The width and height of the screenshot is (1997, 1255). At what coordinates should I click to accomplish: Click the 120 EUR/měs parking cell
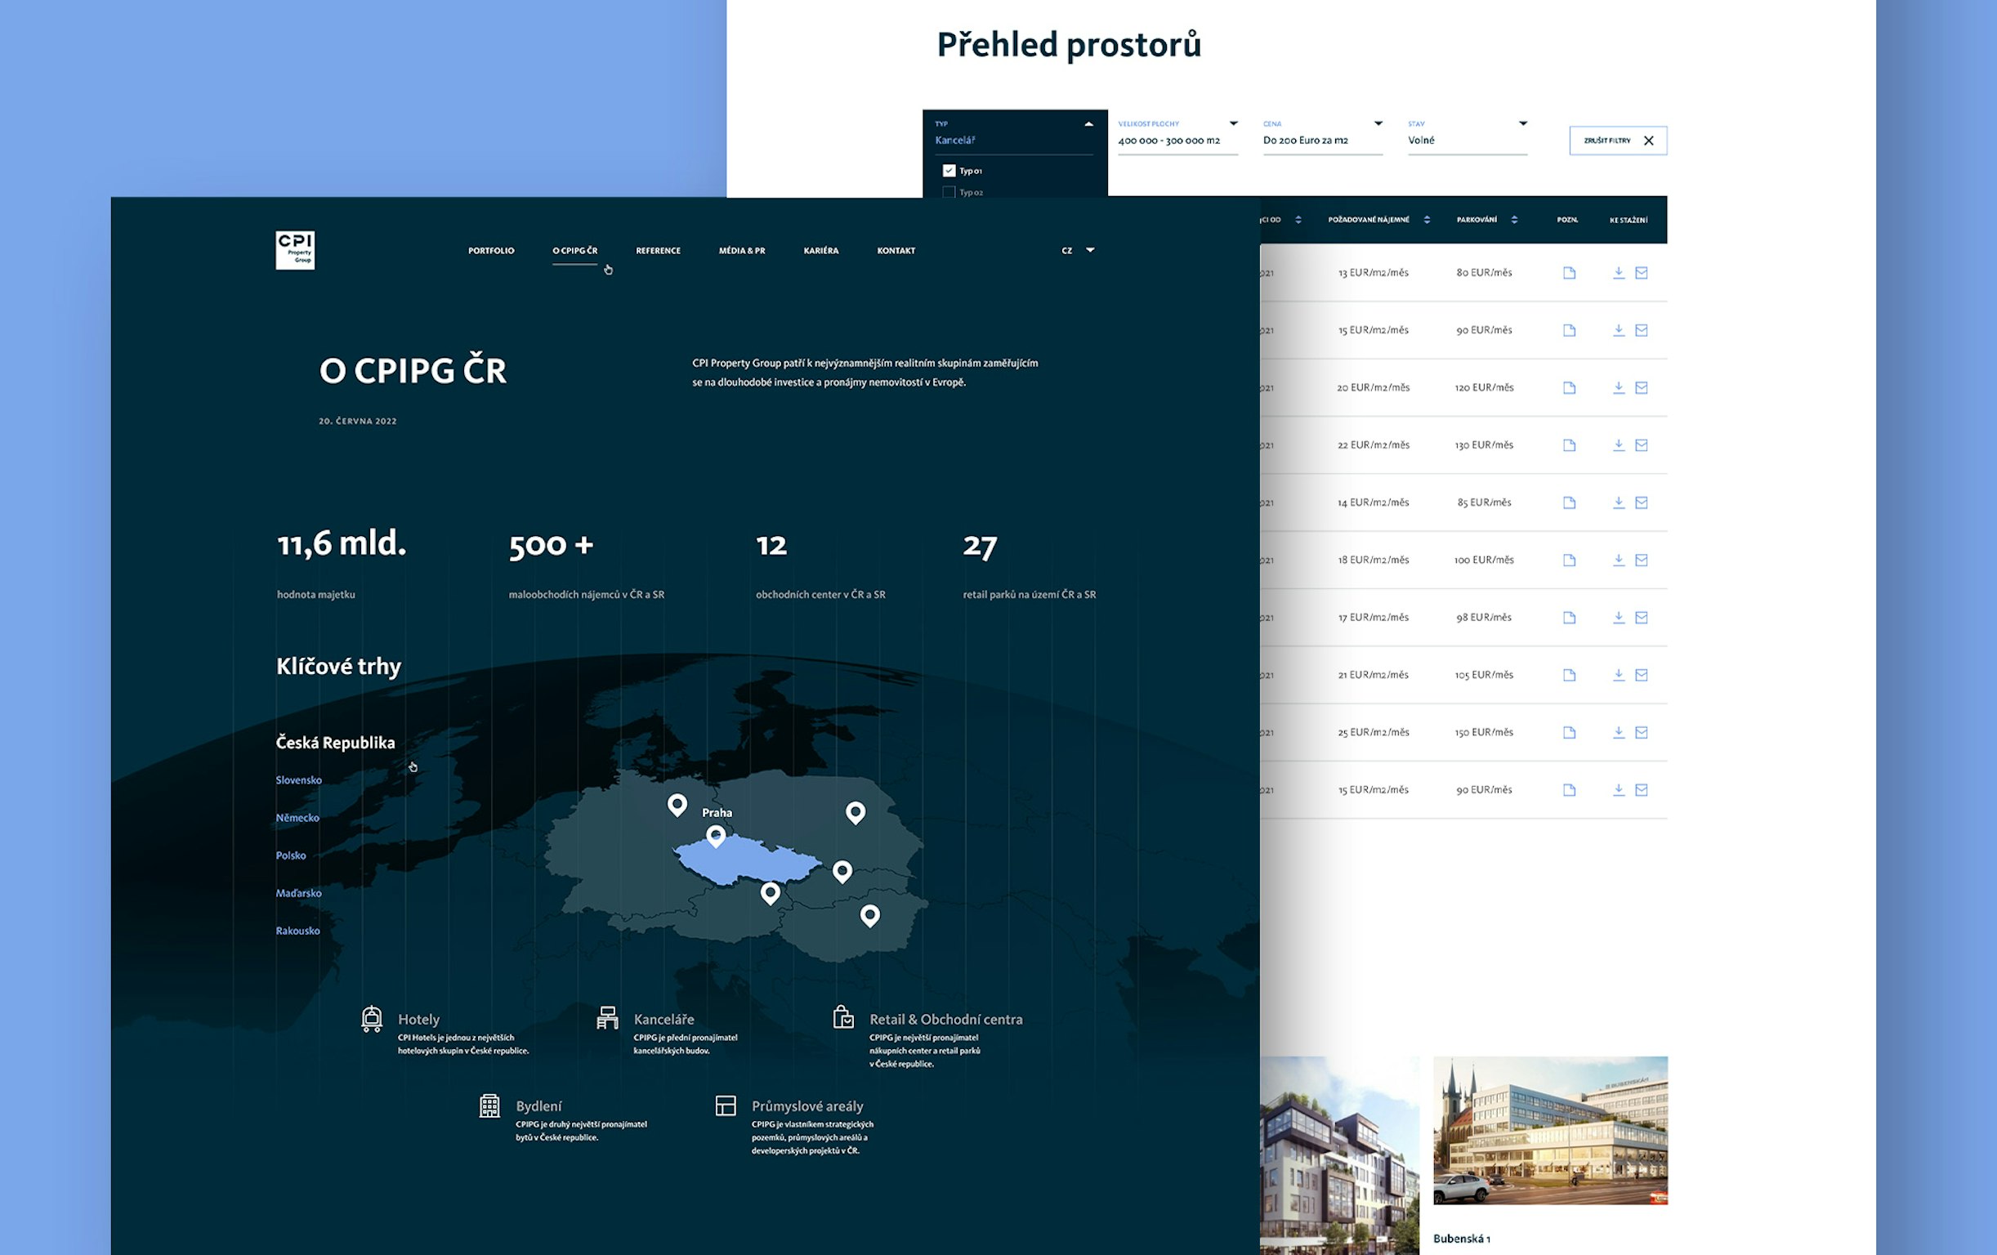[1485, 387]
